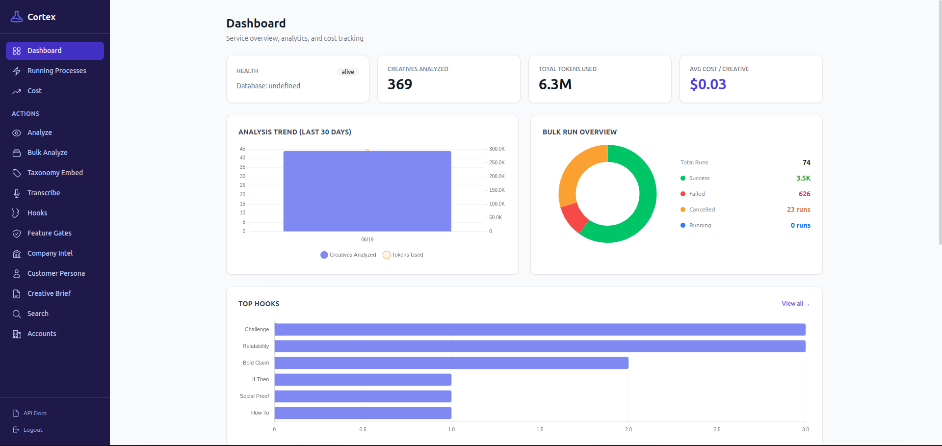Click the Total Runs value 74

pyautogui.click(x=807, y=162)
